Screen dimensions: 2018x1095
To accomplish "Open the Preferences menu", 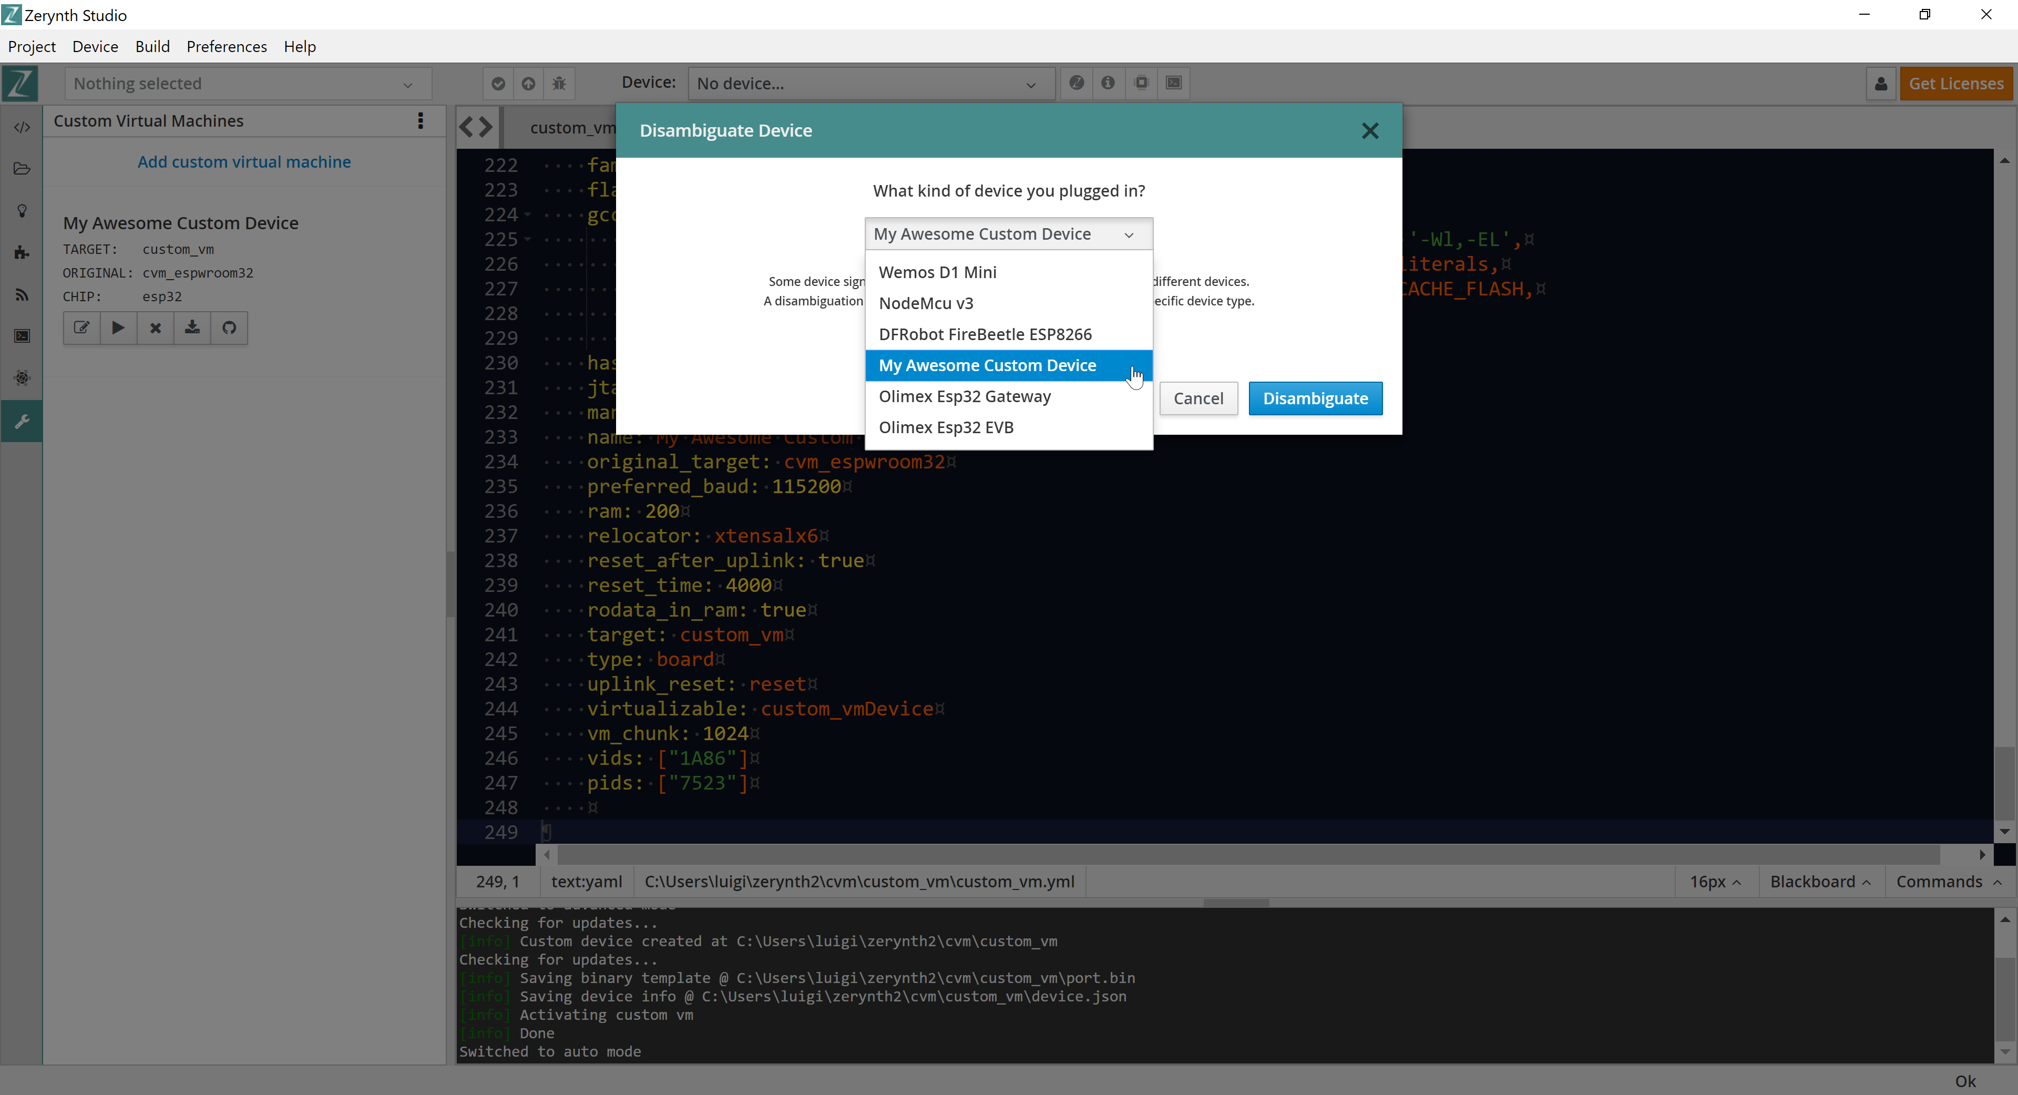I will click(x=227, y=46).
